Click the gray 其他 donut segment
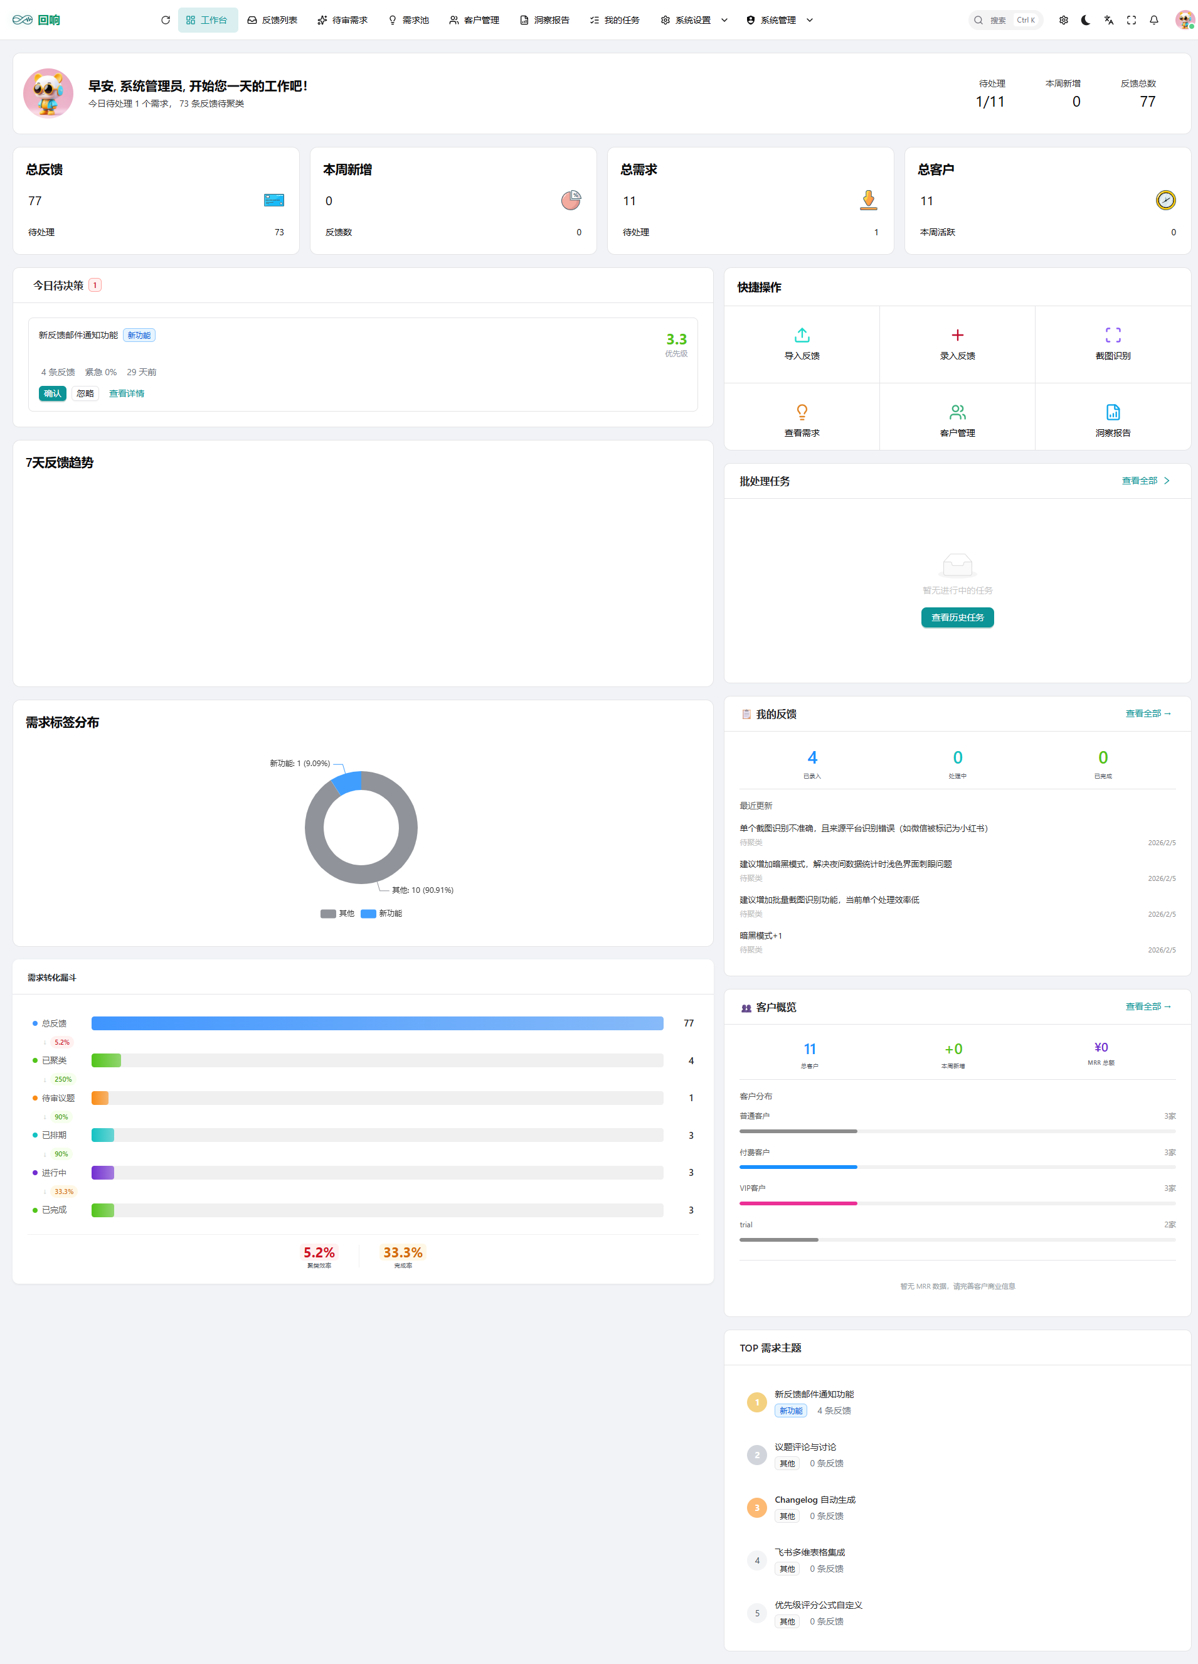1198x1664 pixels. click(x=362, y=874)
